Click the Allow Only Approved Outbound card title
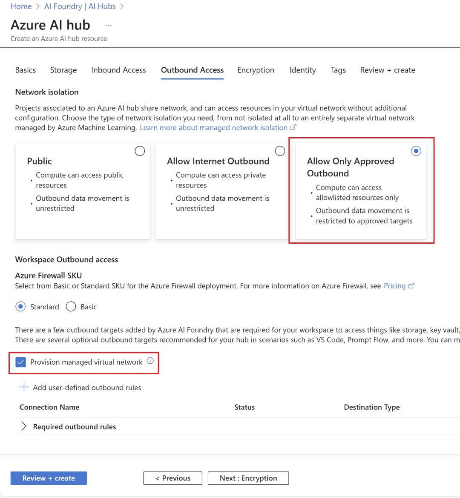 click(x=351, y=167)
